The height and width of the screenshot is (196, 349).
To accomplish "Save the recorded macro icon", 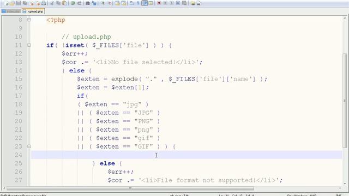I will [184, 3].
